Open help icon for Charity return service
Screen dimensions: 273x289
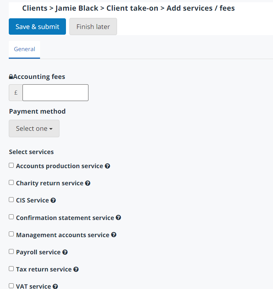(x=88, y=183)
